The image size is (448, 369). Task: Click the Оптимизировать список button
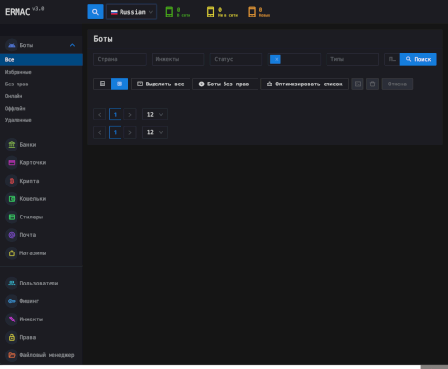[x=304, y=84]
